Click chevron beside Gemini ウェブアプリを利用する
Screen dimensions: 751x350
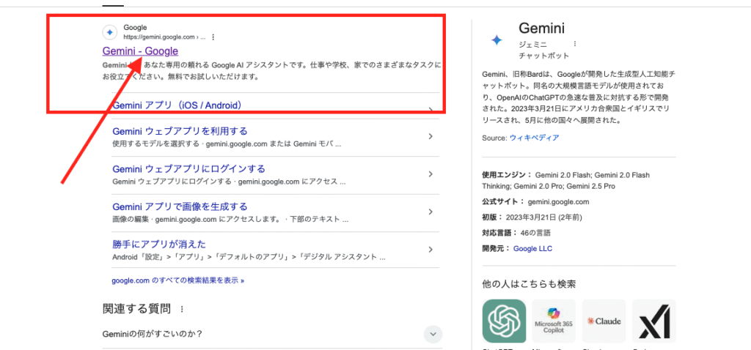[431, 136]
